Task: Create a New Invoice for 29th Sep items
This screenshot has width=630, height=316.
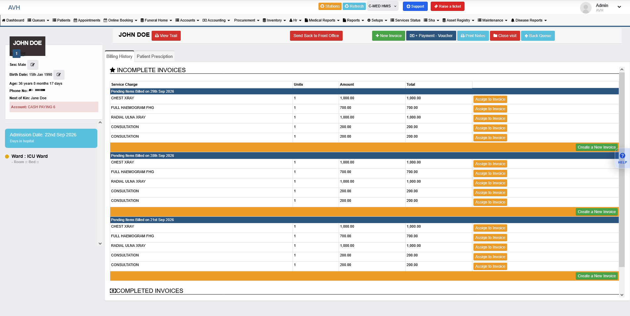Action: 597,147
